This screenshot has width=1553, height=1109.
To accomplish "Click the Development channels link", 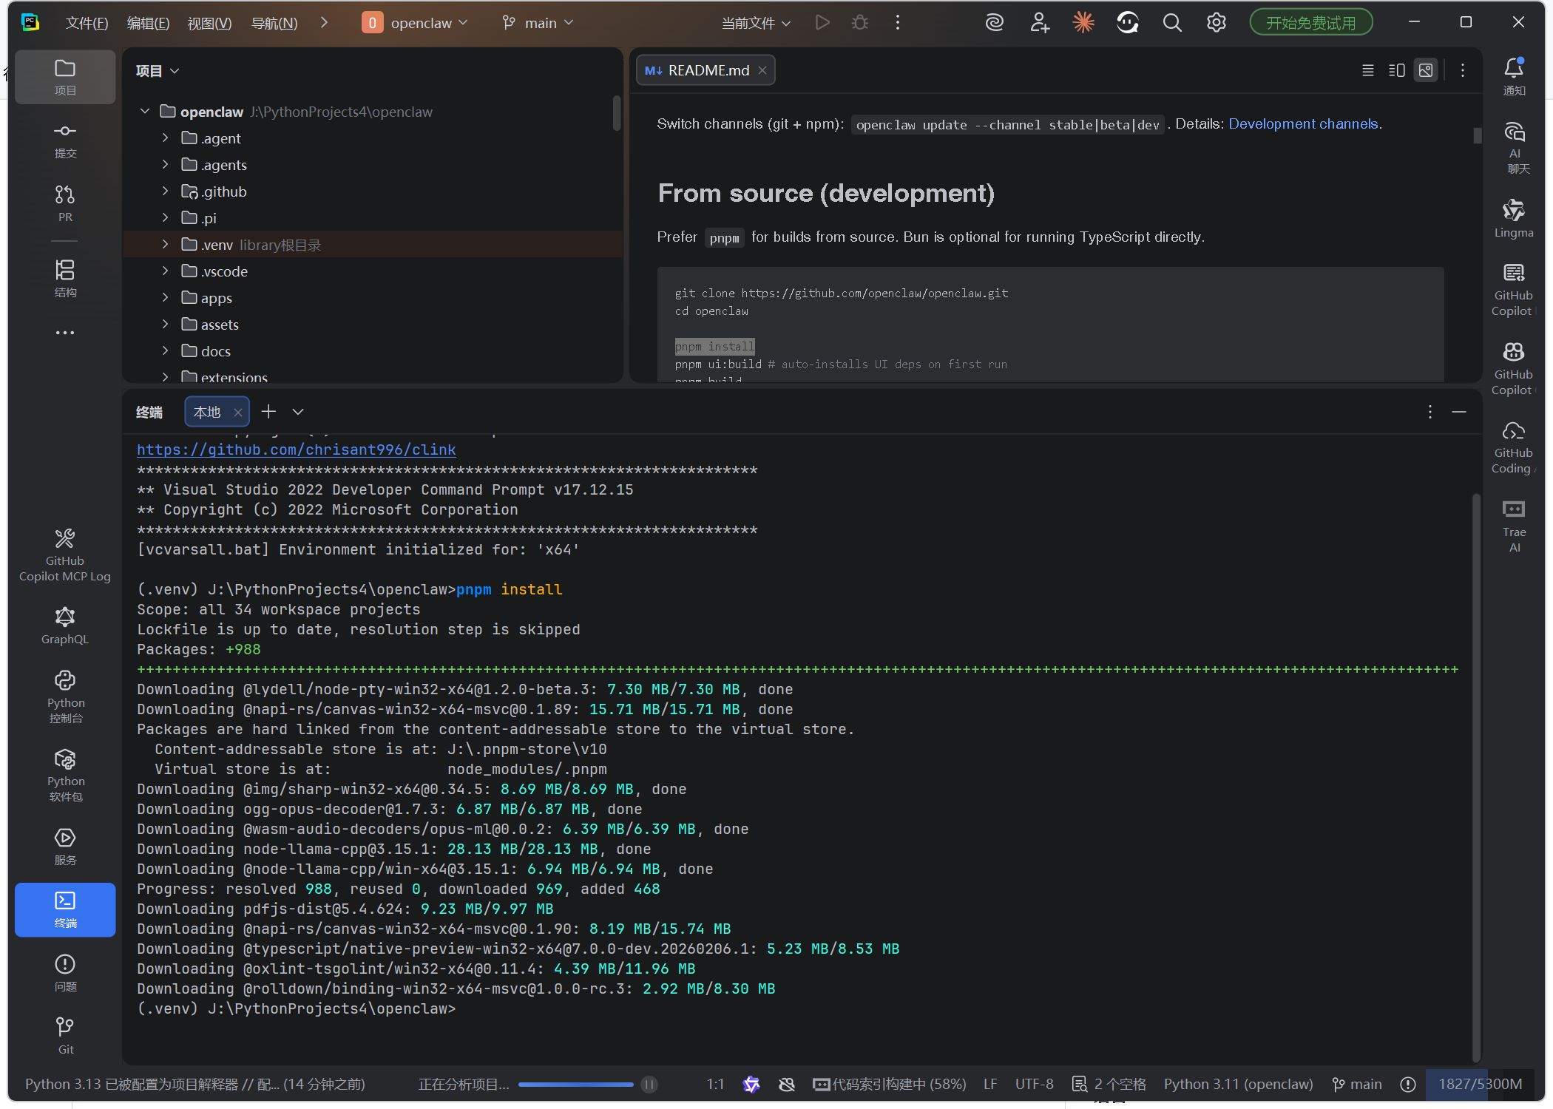I will [1303, 124].
